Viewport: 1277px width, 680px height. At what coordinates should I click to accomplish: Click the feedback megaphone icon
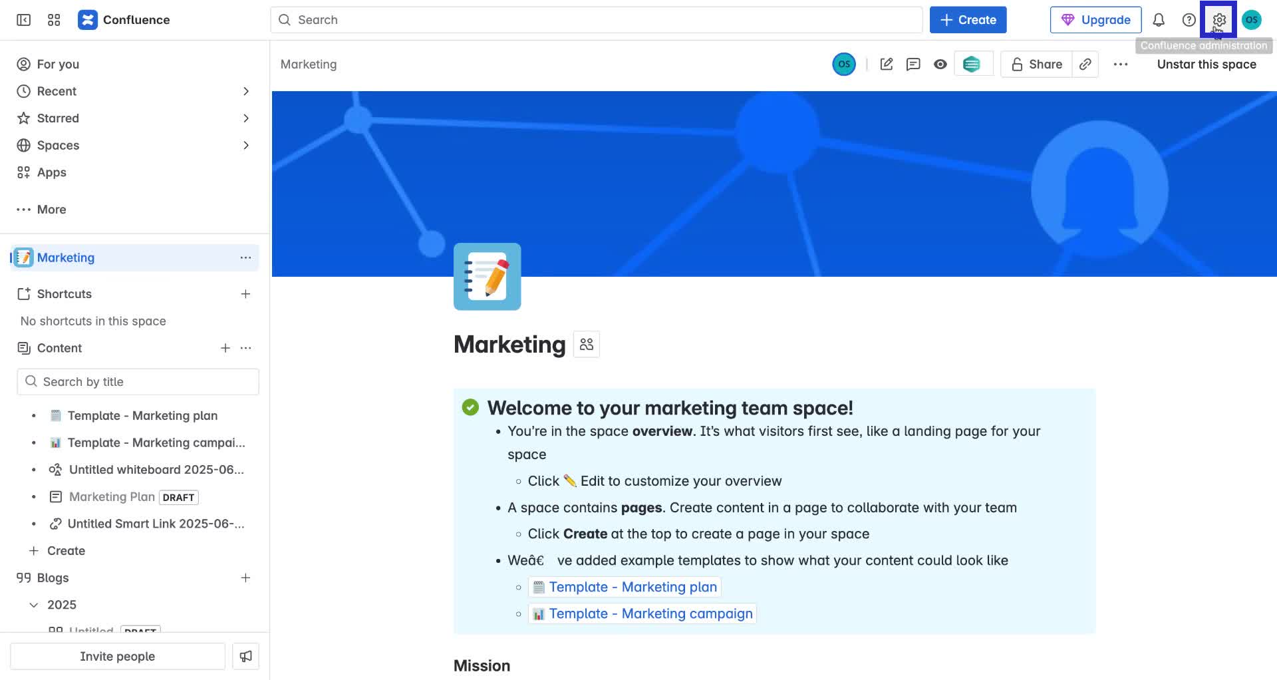pos(245,656)
